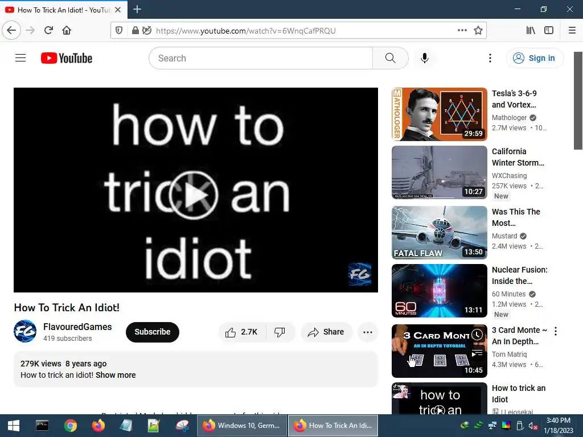Click the muted volume icon in system tray
The width and height of the screenshot is (583, 437).
tap(533, 426)
